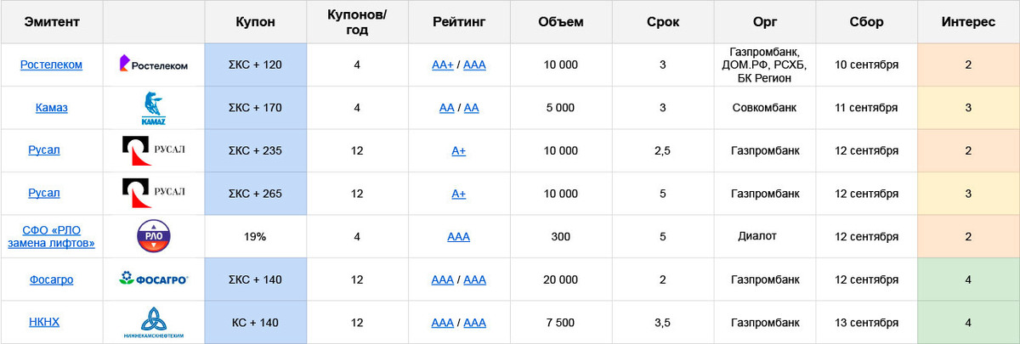Click the Интерес column header
Viewport: 1020px width, 344px height.
click(968, 22)
